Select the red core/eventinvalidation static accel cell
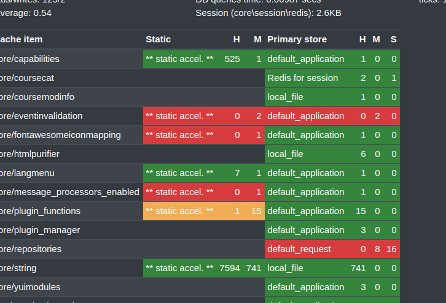Image resolution: width=446 pixels, height=303 pixels. (204, 116)
